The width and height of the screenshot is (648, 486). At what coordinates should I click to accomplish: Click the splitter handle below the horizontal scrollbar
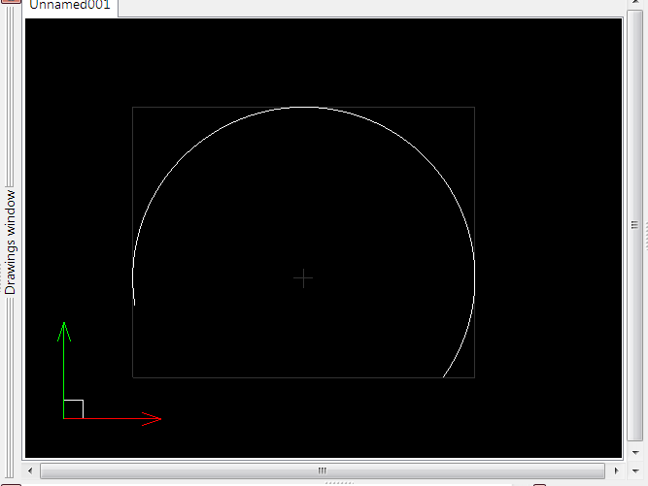tap(339, 482)
